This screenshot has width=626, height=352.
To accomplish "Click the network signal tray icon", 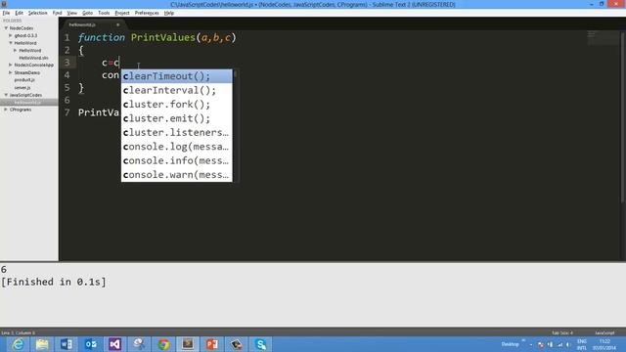I will [559, 344].
